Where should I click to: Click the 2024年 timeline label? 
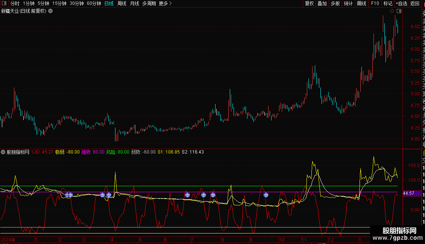click(x=8, y=239)
